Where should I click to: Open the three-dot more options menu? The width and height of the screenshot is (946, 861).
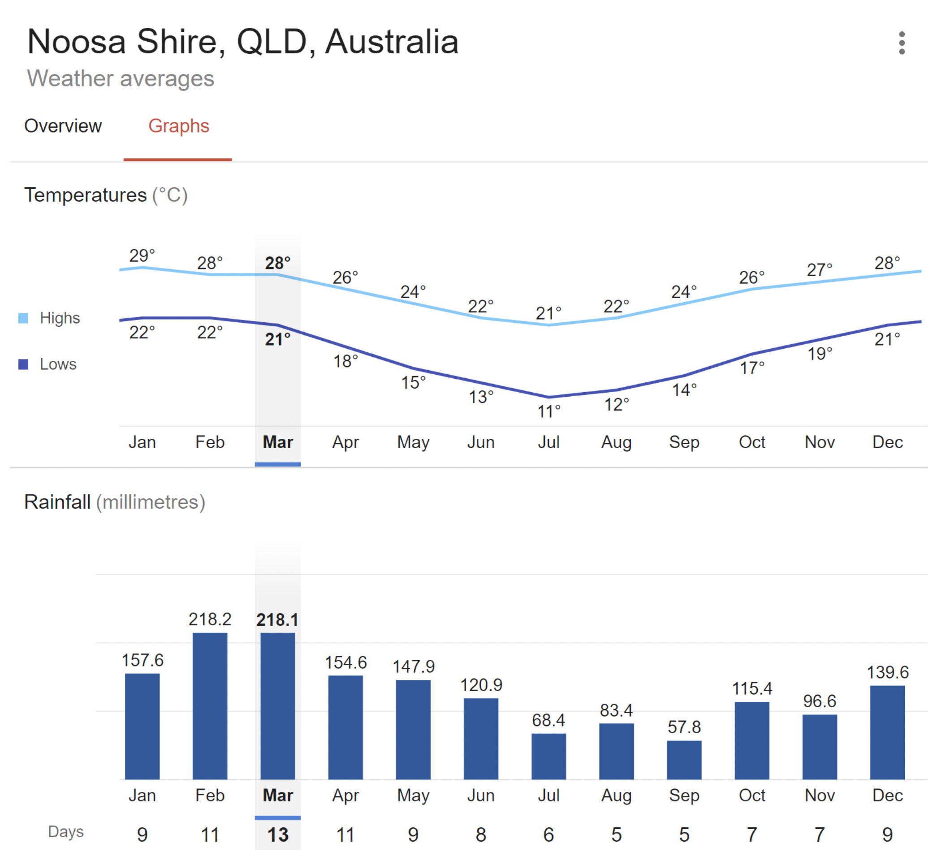pyautogui.click(x=902, y=43)
